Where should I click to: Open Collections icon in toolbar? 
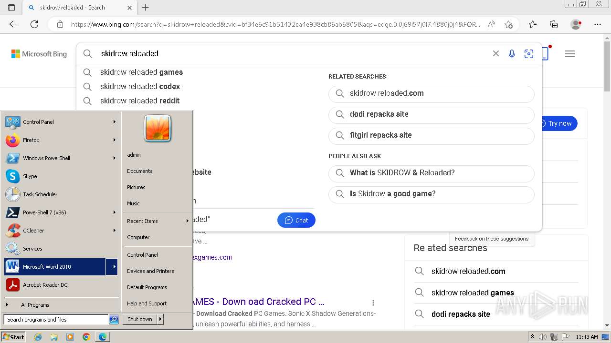coord(554,24)
